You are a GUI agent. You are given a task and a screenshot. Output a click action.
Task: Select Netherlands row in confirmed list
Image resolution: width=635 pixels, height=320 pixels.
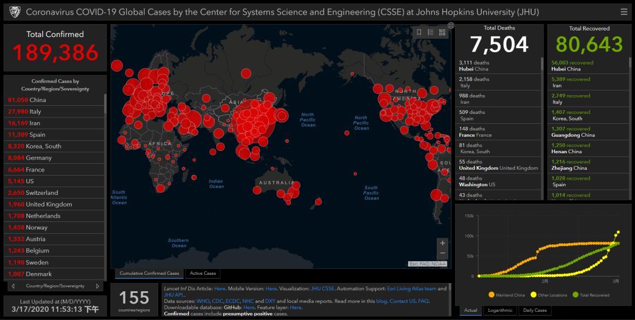point(55,216)
